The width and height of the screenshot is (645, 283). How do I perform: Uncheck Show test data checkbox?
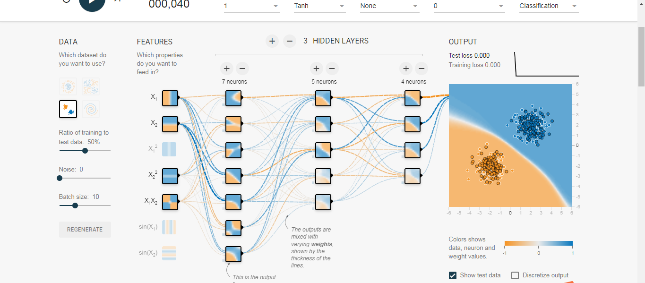[453, 275]
